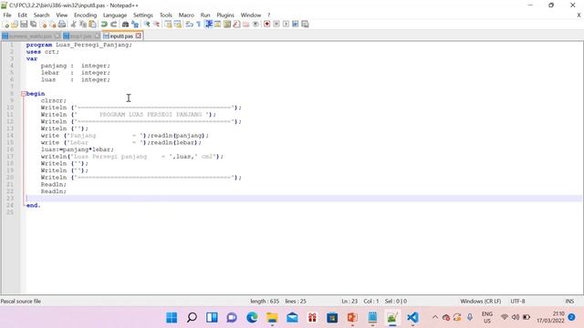Click the Zoom Out toolbar icon

click(156, 25)
